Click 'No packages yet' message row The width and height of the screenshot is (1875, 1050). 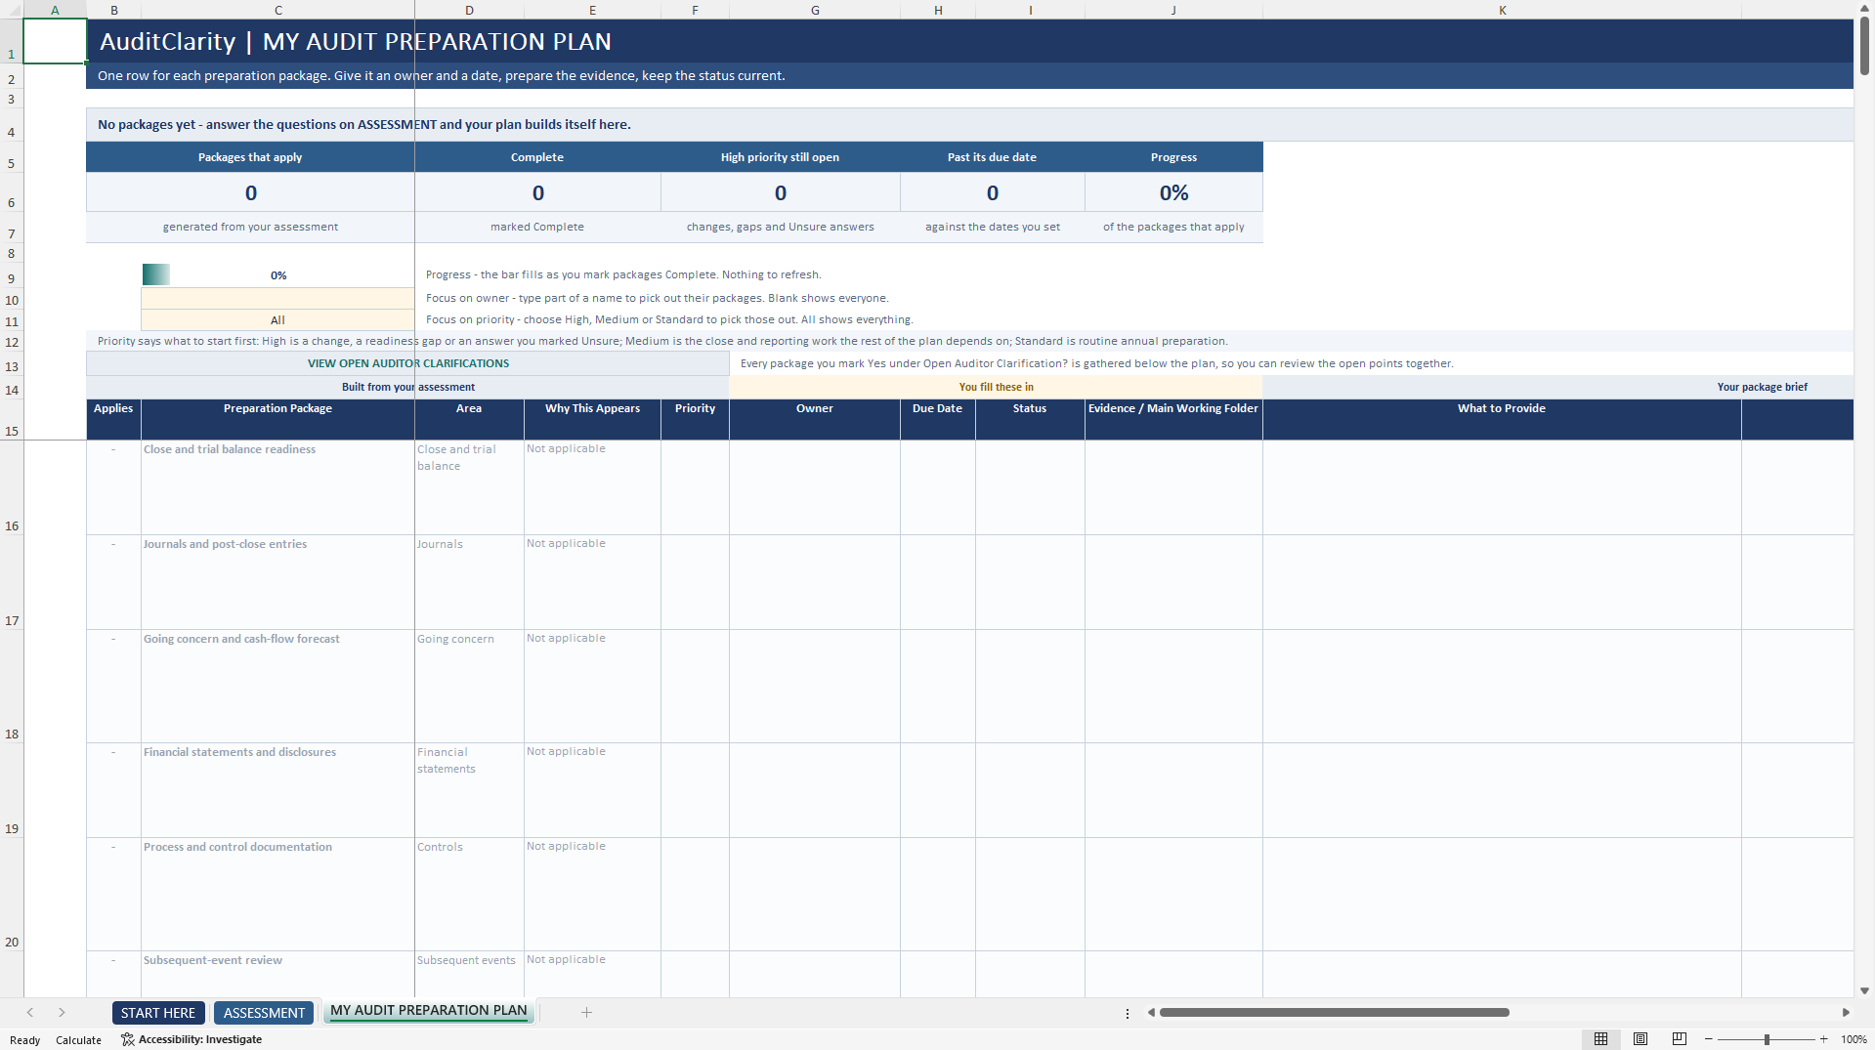969,124
